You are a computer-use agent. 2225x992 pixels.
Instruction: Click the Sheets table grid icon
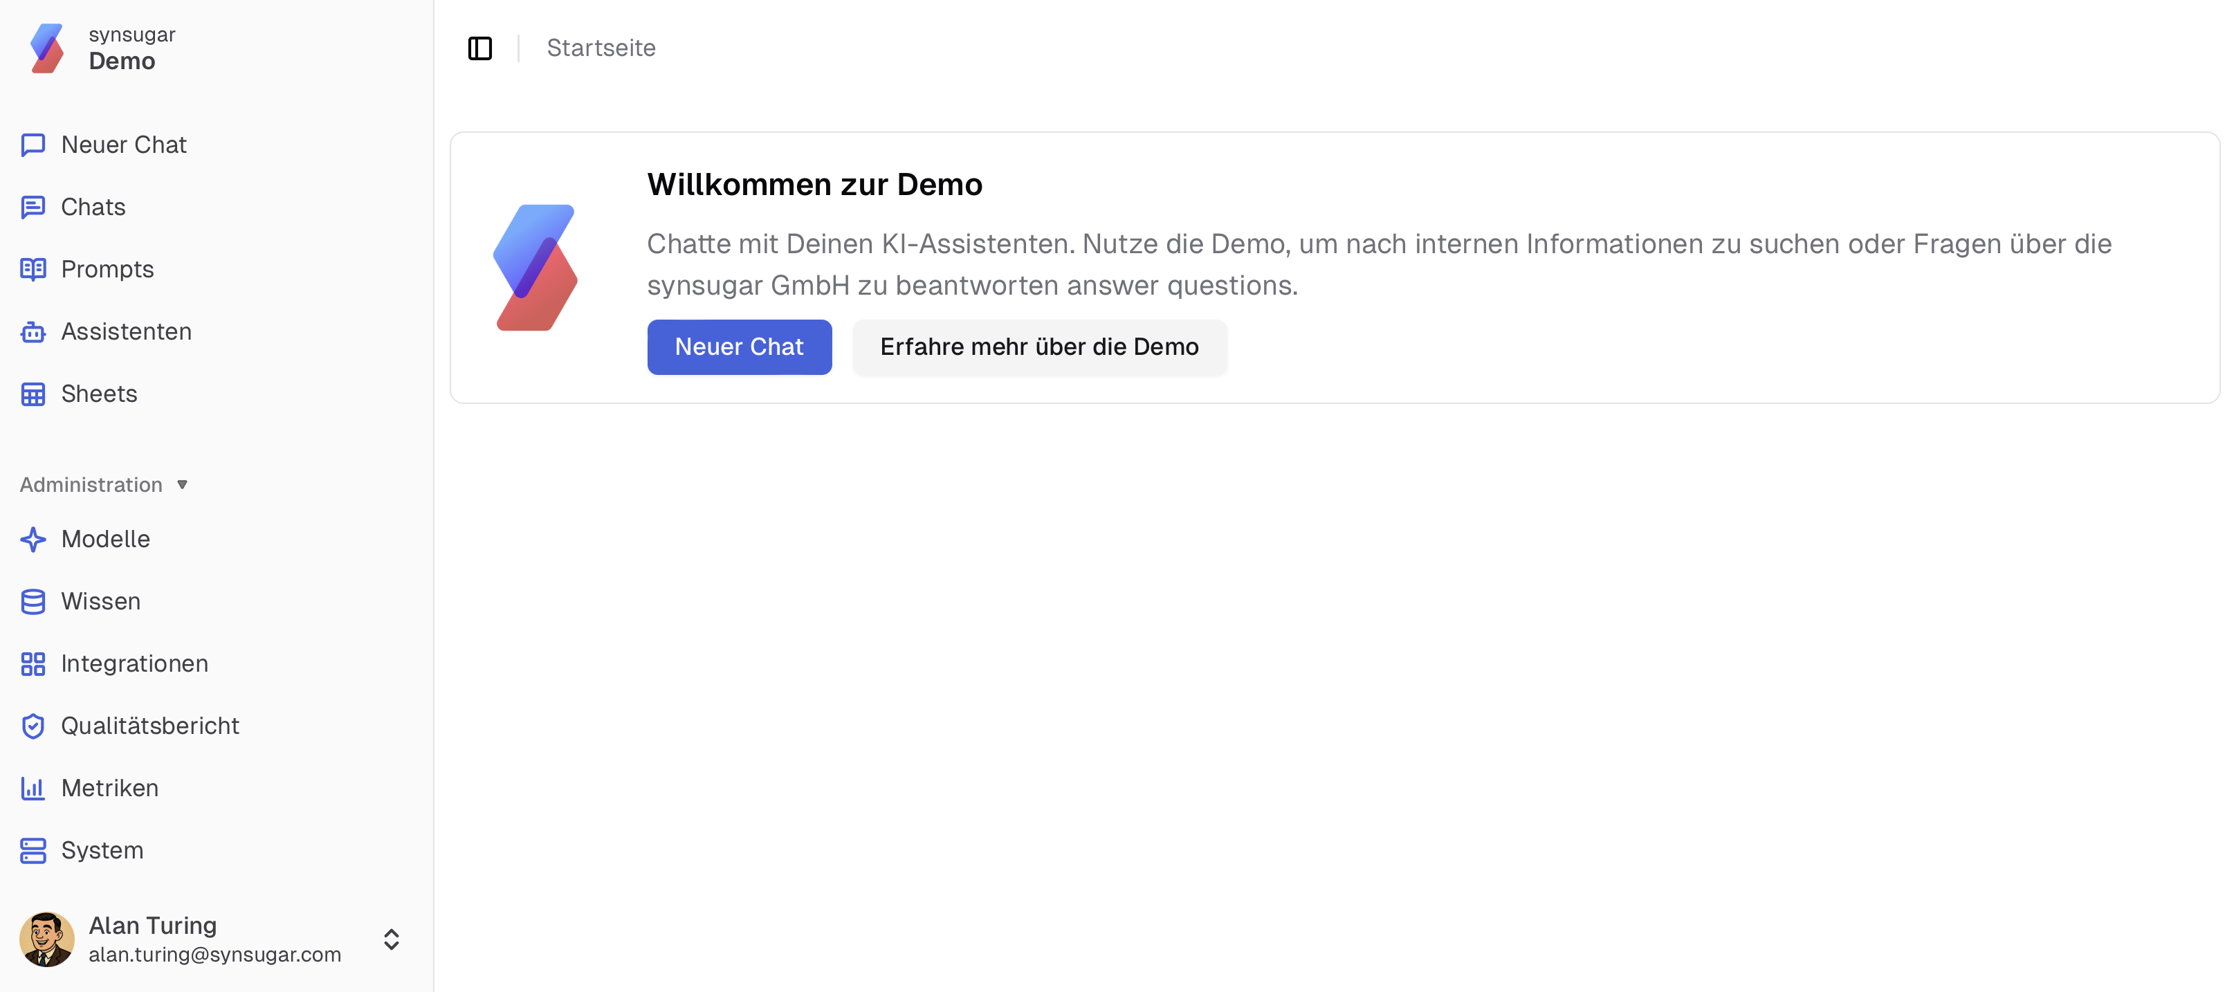33,394
